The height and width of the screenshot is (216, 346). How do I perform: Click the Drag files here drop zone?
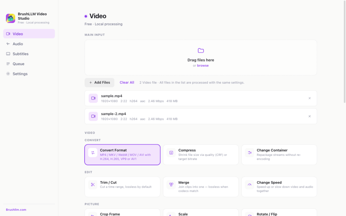click(201, 58)
